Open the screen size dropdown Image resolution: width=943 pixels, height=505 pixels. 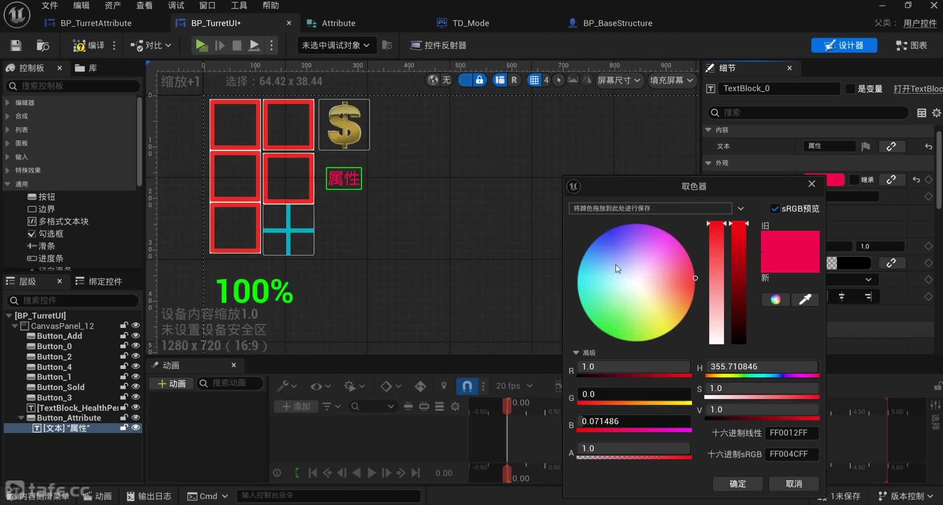tap(618, 80)
